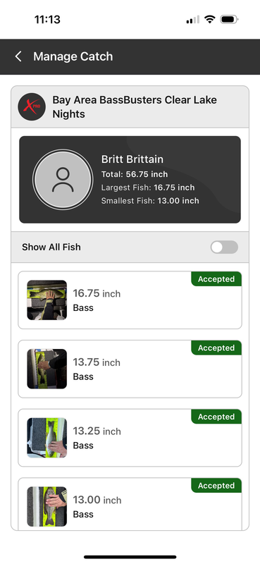Tap the Manage Catch page title
This screenshot has width=260, height=564.
tap(73, 56)
